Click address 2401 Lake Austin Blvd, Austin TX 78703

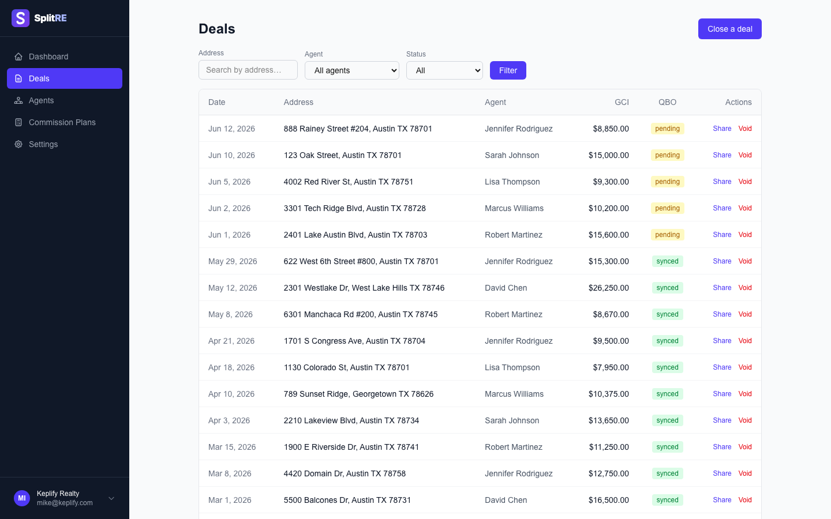[355, 235]
